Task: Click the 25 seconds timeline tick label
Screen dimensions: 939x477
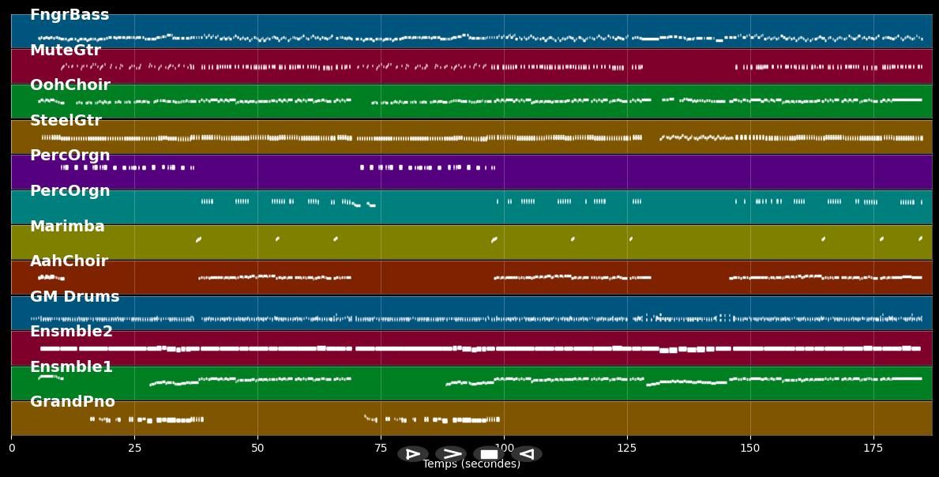Action: 134,448
